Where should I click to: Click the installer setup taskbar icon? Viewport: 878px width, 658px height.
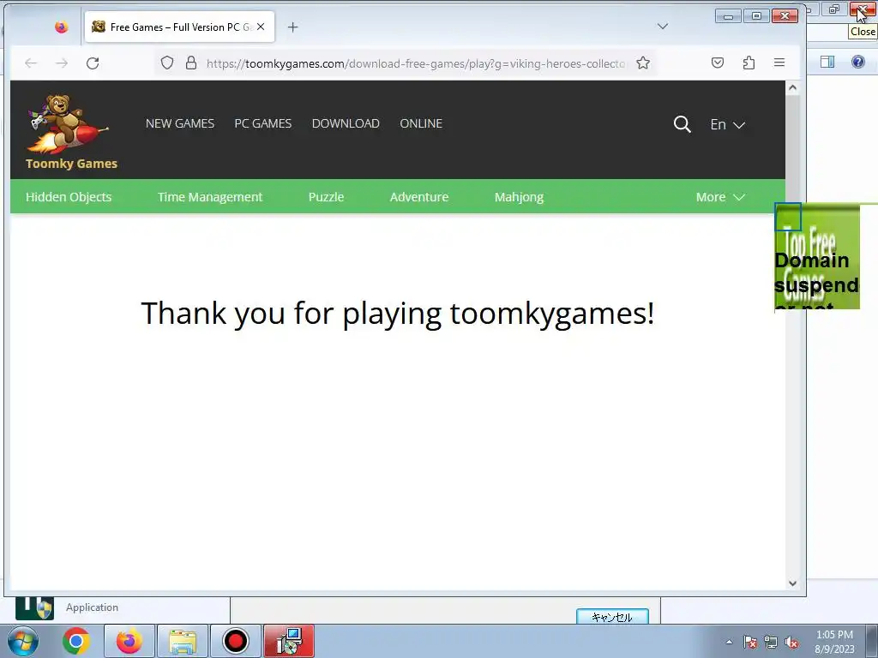289,641
